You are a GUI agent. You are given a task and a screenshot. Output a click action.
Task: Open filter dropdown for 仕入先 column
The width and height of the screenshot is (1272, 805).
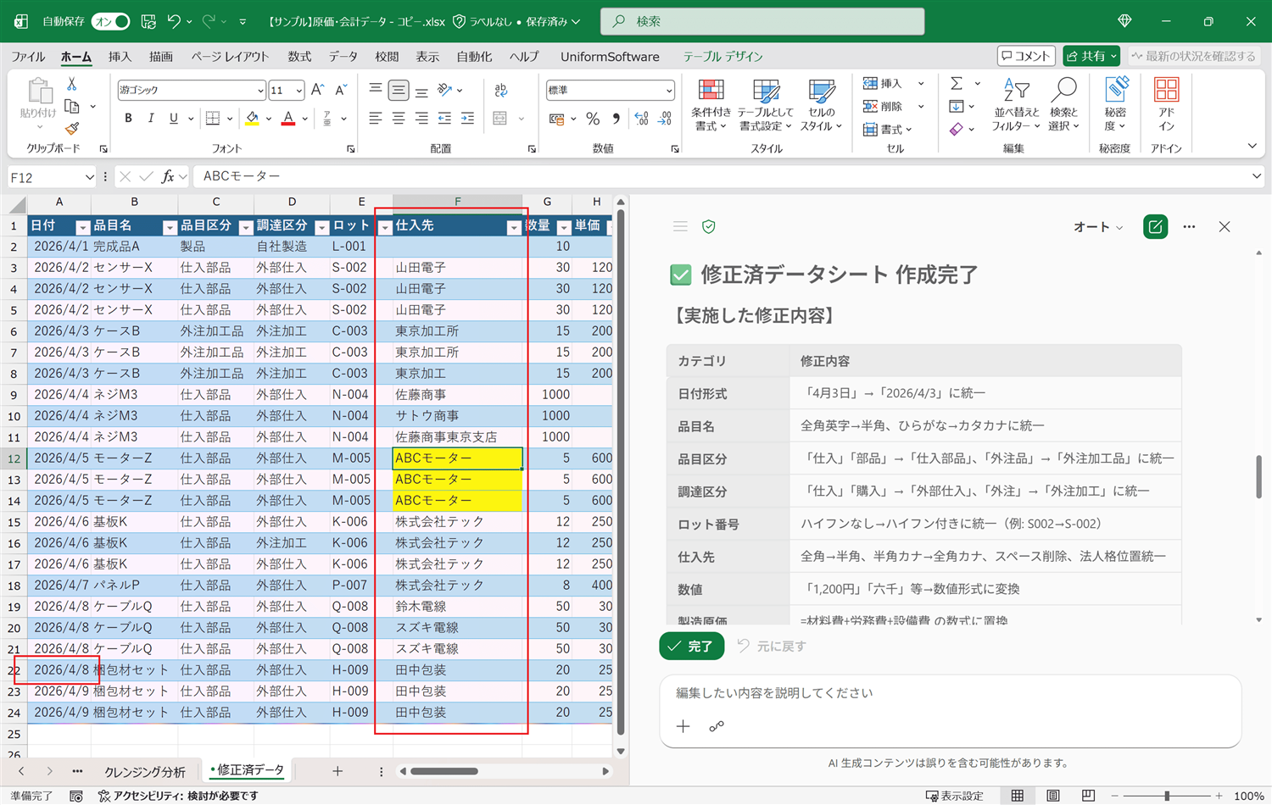[513, 227]
